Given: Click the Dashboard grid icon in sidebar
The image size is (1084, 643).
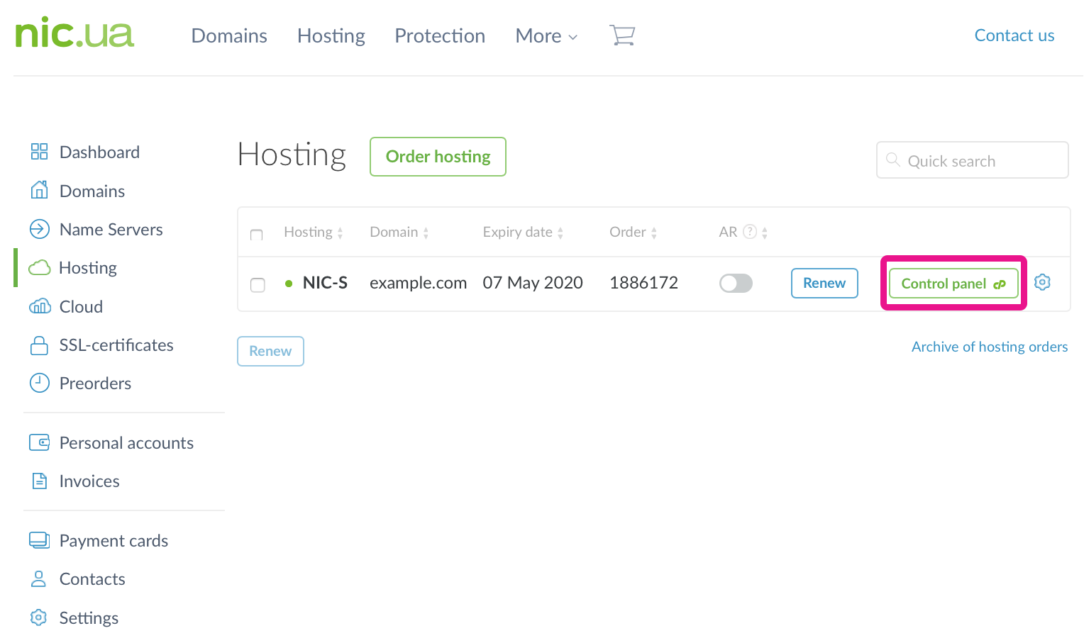Looking at the screenshot, I should click(x=39, y=152).
